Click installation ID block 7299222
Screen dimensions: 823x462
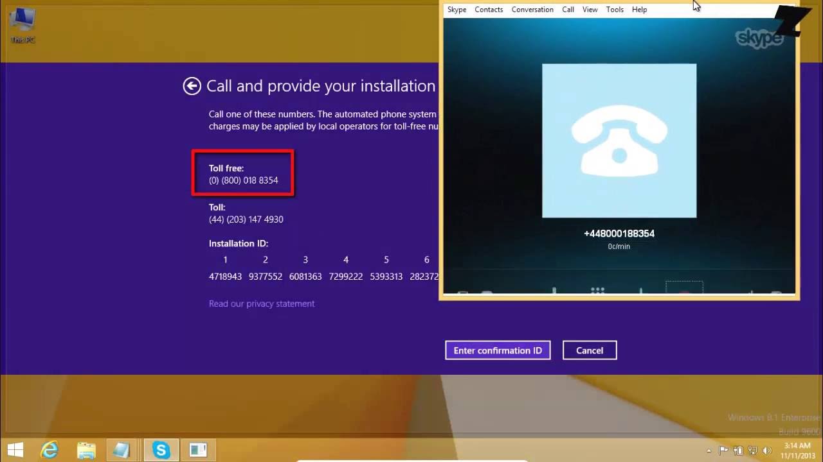click(x=346, y=277)
